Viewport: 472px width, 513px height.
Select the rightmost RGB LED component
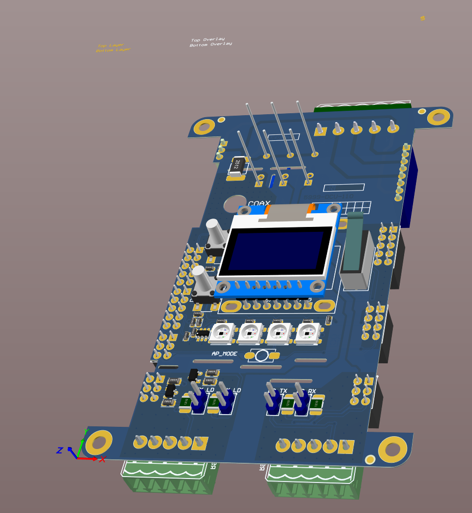308,333
